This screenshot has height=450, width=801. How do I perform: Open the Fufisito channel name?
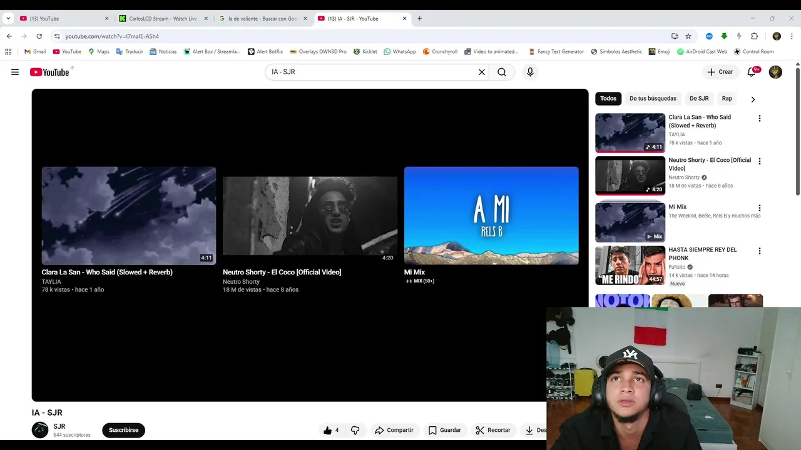[x=677, y=267]
